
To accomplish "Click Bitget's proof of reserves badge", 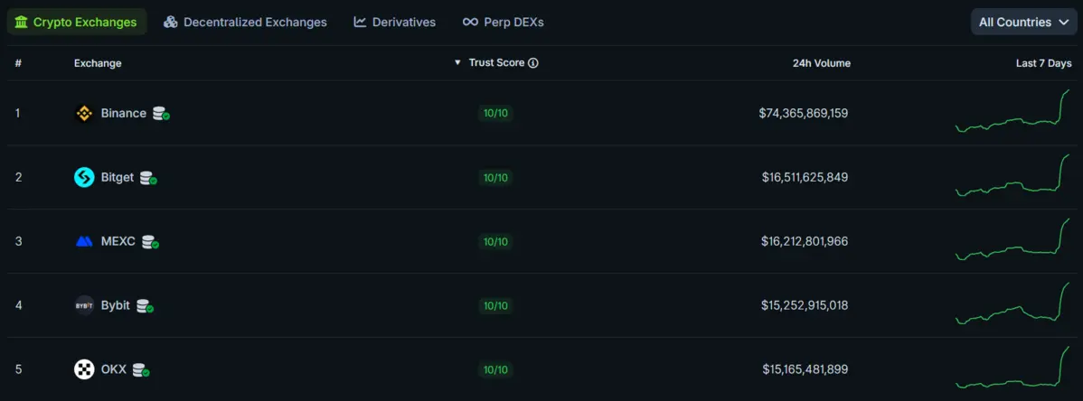I will 148,178.
